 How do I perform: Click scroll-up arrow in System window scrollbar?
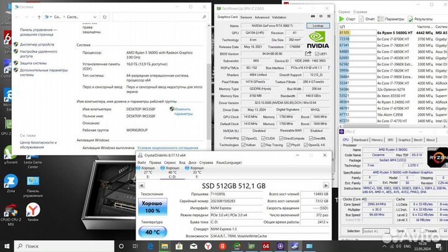click(208, 26)
